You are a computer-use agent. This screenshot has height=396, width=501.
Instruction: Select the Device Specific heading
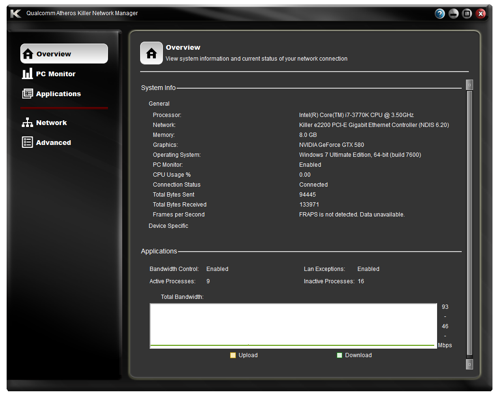(x=169, y=225)
